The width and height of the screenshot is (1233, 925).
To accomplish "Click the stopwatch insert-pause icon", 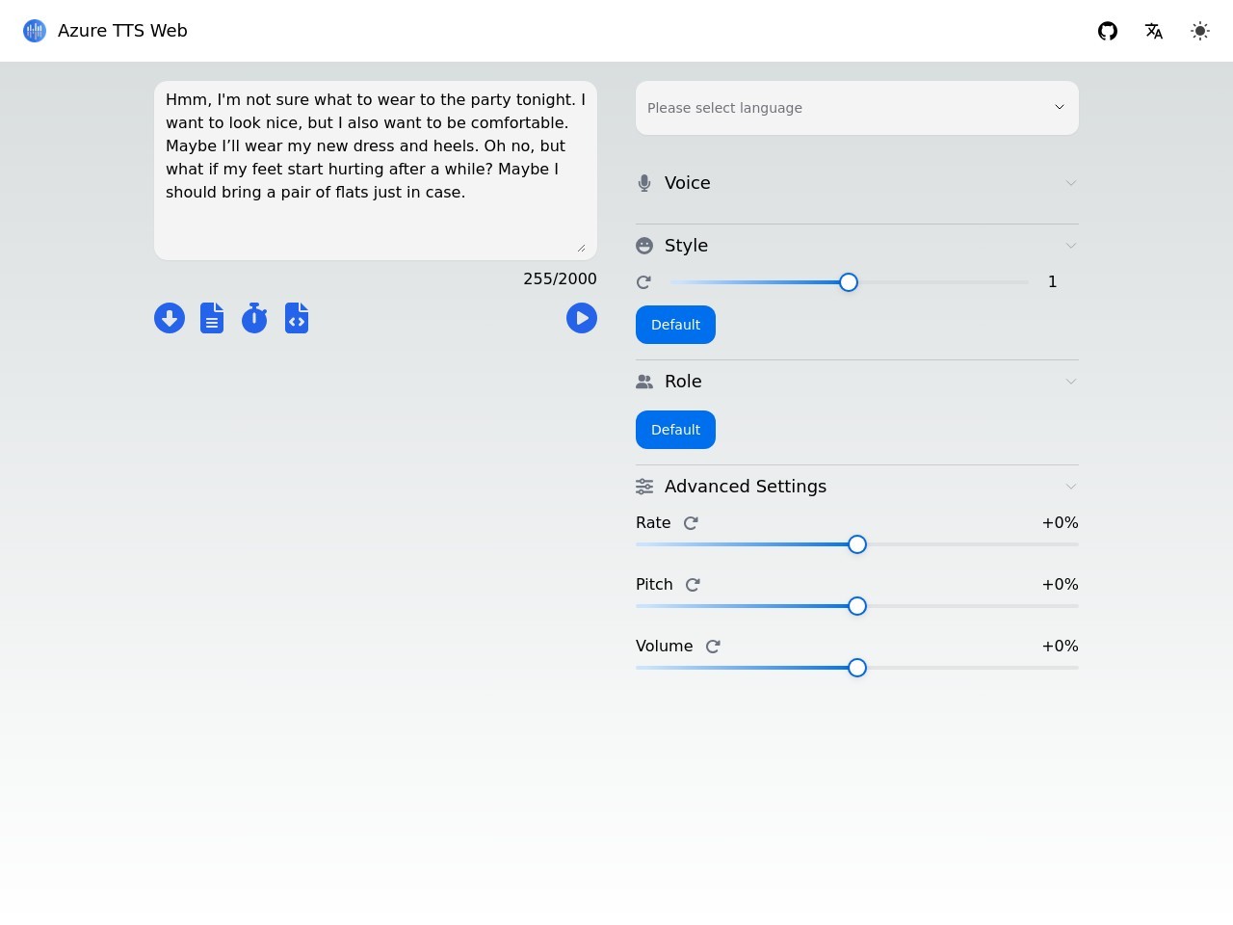I will point(254,318).
